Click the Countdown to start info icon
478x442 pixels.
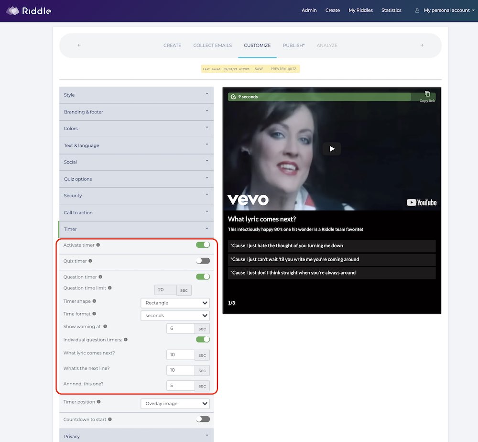point(110,420)
